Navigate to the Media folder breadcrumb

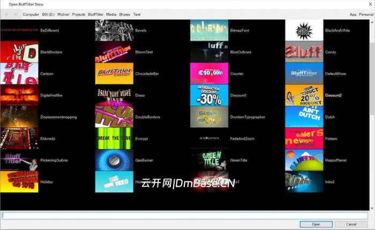pyautogui.click(x=111, y=14)
